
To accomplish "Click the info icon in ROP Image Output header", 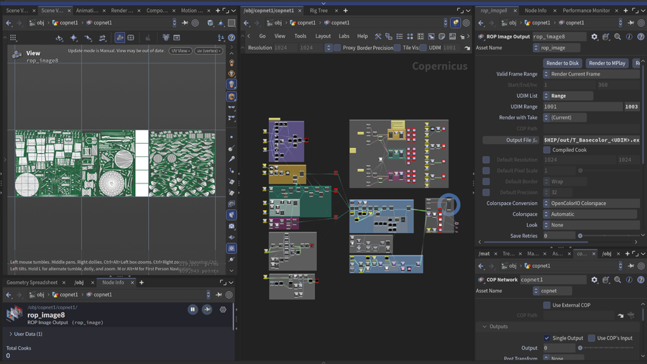I will point(629,37).
